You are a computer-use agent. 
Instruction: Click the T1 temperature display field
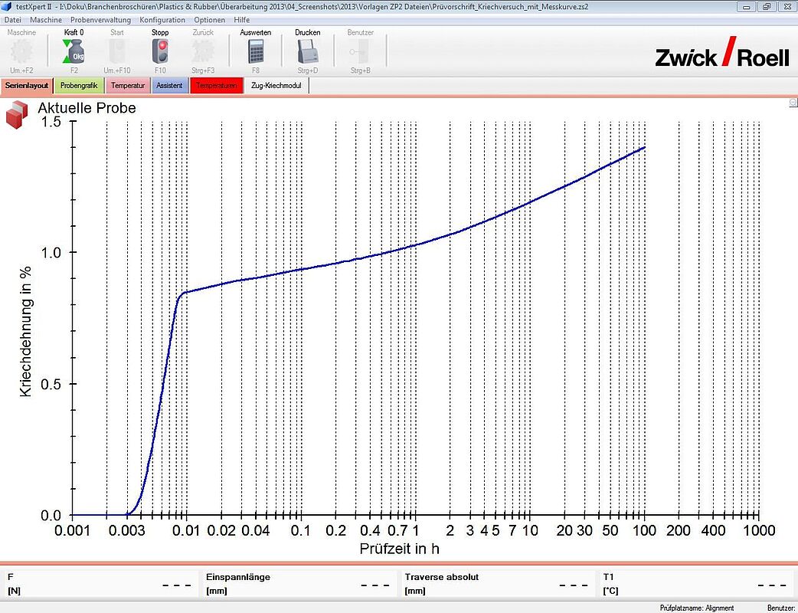(697, 584)
